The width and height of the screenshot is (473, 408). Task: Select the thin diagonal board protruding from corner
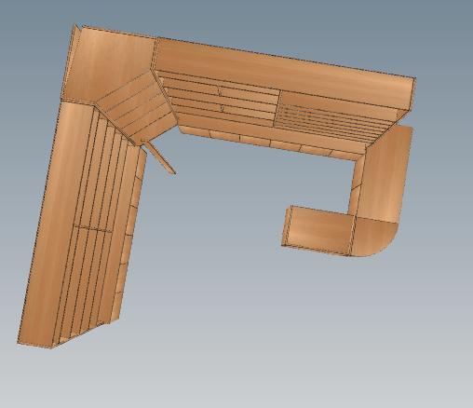pyautogui.click(x=158, y=156)
